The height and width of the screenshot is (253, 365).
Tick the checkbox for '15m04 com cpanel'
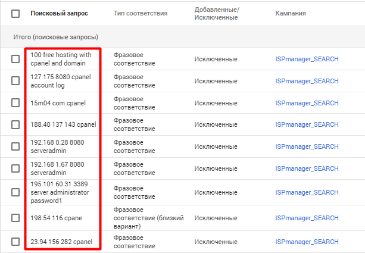pyautogui.click(x=15, y=102)
